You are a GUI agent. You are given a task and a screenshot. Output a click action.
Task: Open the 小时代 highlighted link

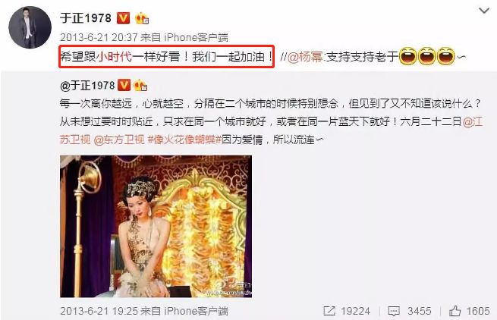[x=114, y=57]
